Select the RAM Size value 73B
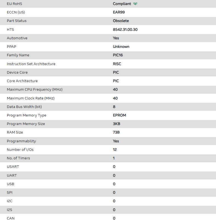Viewport: 216px width, 222px height. (x=116, y=132)
